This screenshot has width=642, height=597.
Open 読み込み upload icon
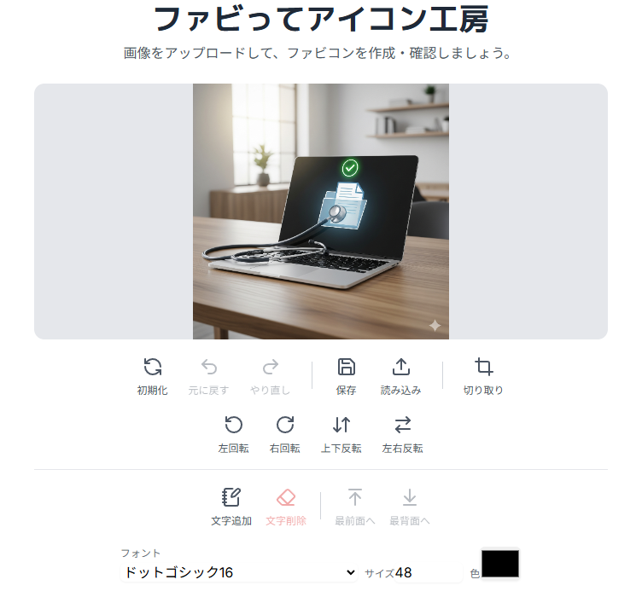(401, 367)
